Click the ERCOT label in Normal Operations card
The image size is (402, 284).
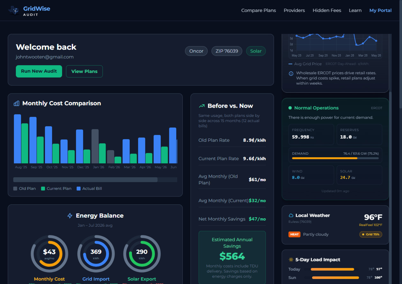coord(376,108)
